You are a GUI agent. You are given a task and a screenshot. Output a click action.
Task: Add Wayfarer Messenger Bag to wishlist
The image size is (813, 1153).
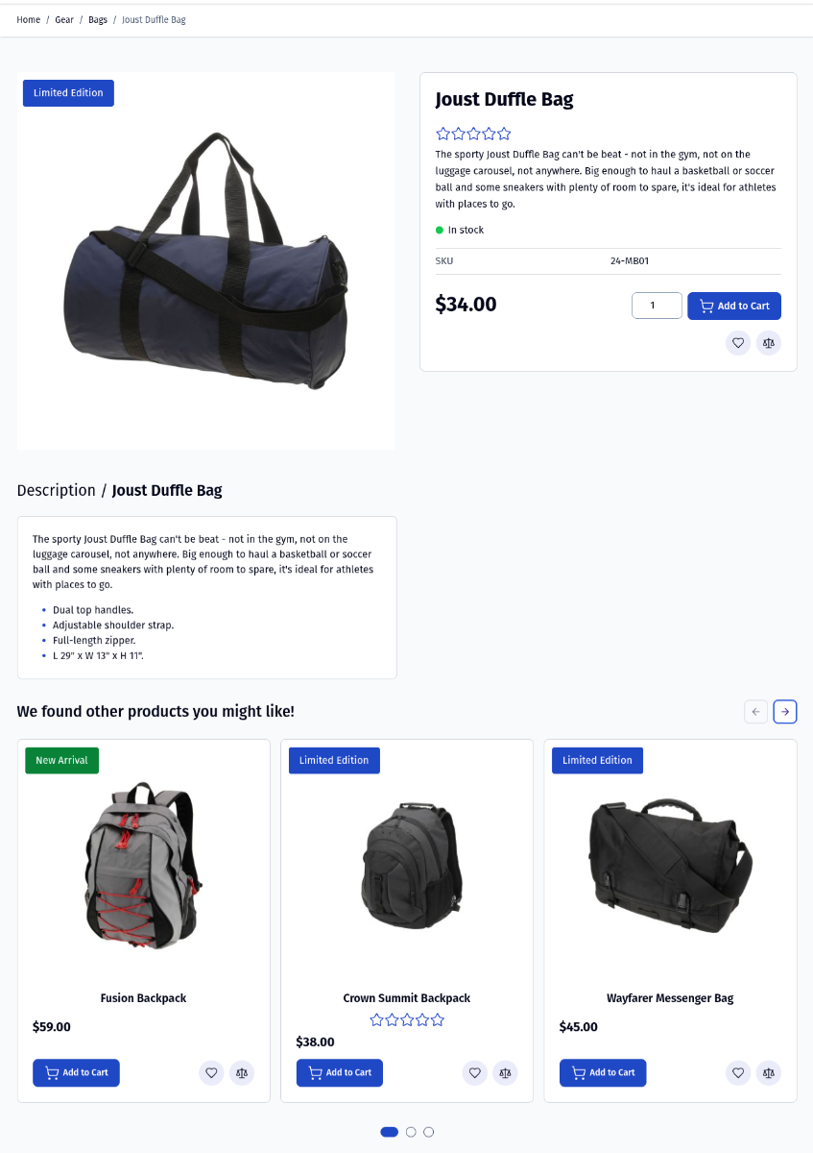tap(738, 1073)
